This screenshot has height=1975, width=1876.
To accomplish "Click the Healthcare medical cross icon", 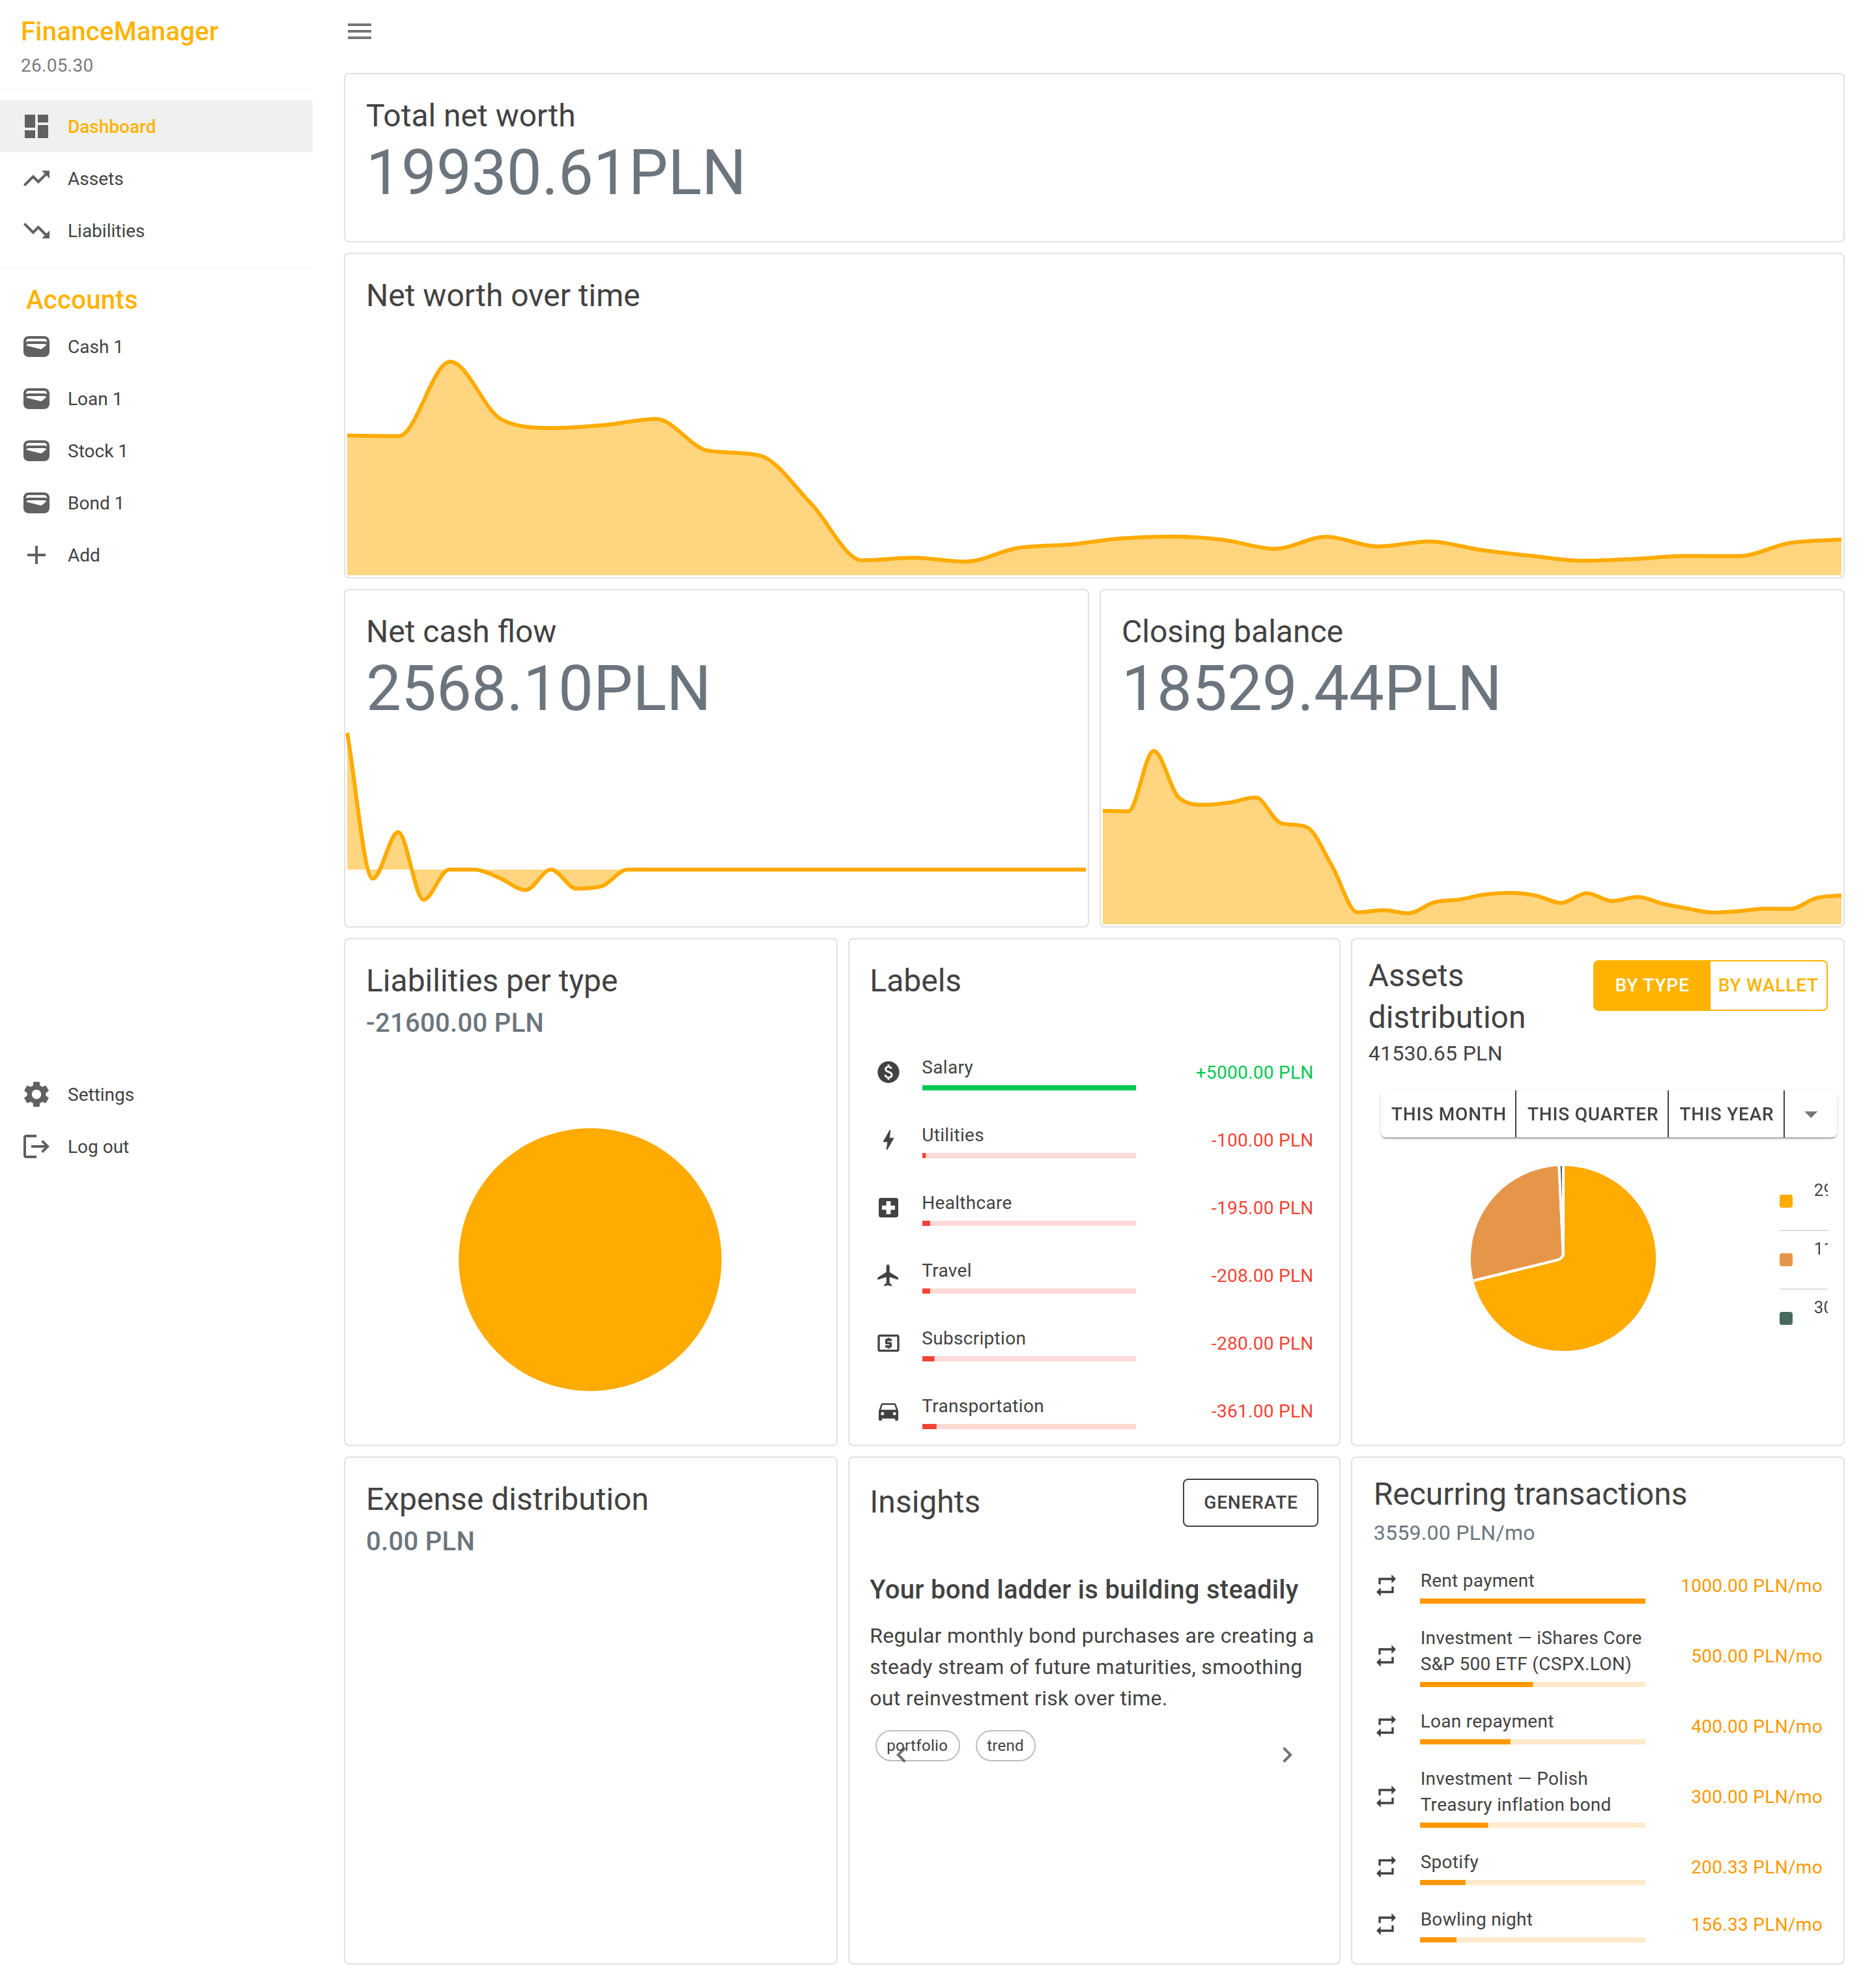I will [888, 1207].
